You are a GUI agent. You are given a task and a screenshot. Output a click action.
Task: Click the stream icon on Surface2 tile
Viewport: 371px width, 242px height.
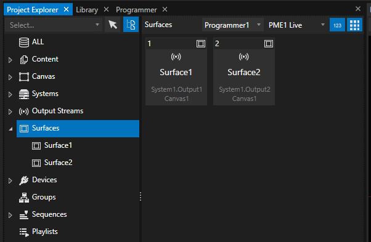point(243,57)
